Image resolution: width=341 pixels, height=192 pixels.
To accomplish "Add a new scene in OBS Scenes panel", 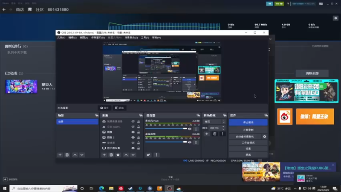I will pos(60,155).
